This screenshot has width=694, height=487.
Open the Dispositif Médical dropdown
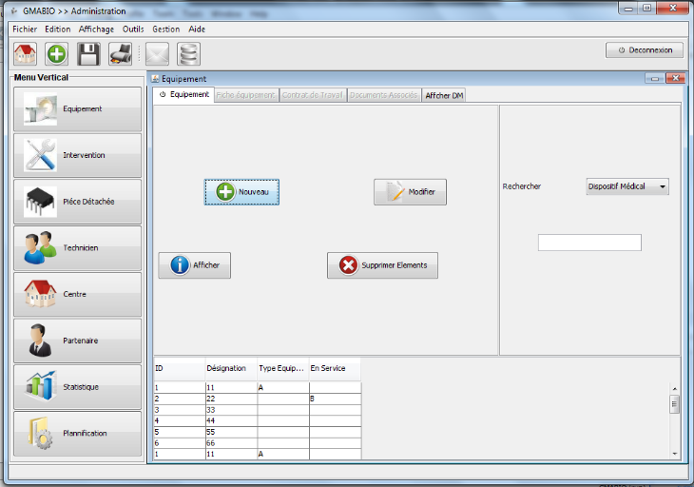(x=627, y=186)
